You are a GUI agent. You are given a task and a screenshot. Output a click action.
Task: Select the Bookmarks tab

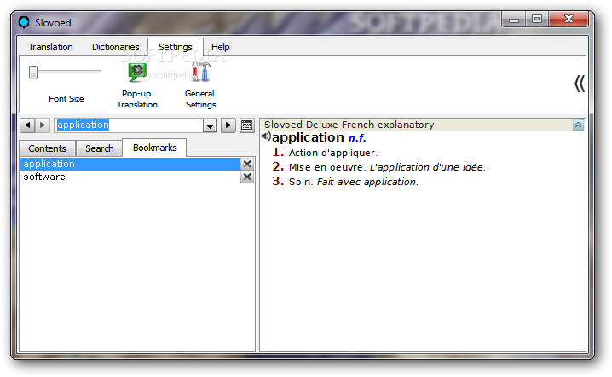154,148
